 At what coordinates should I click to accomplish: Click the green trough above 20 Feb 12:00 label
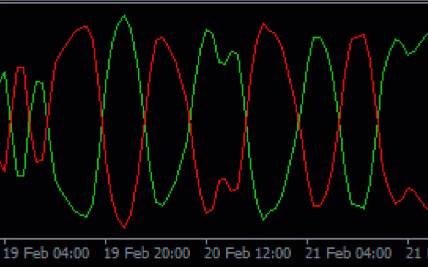263,219
